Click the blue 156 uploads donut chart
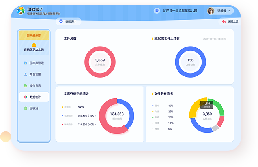 (x=190, y=62)
